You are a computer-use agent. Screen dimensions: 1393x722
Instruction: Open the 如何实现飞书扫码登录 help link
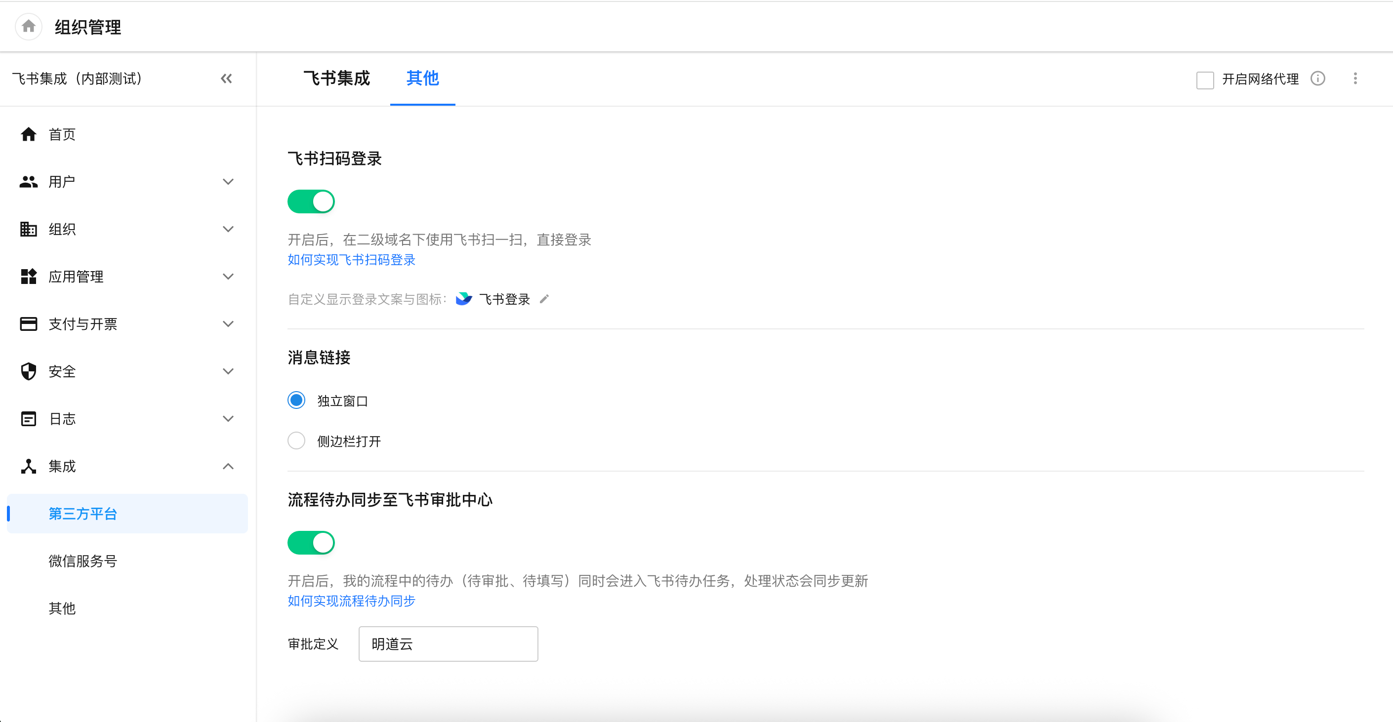point(351,260)
